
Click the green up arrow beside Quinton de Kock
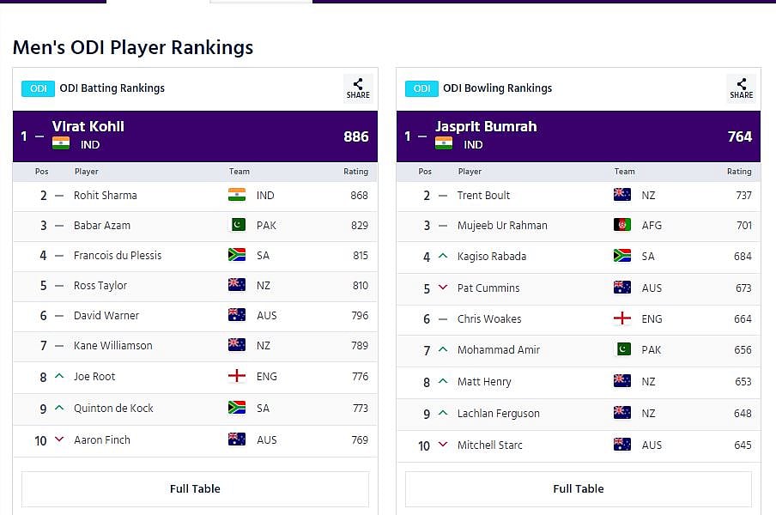pos(59,408)
